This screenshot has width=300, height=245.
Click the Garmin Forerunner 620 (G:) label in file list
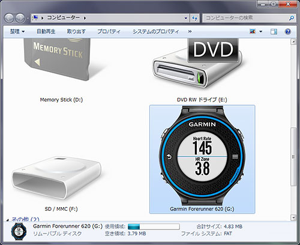pyautogui.click(x=202, y=209)
